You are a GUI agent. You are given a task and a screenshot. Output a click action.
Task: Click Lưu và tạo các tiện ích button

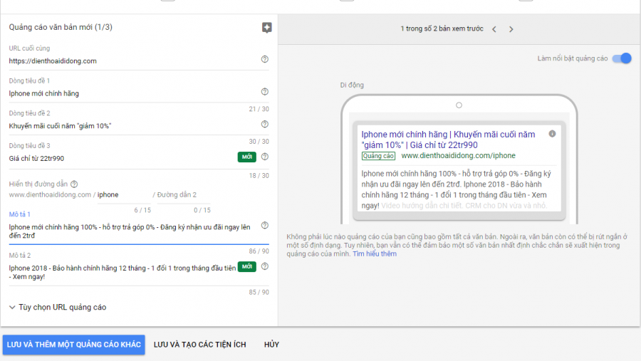199,345
